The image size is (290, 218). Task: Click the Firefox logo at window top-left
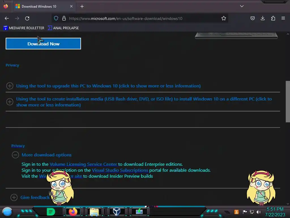6,6
